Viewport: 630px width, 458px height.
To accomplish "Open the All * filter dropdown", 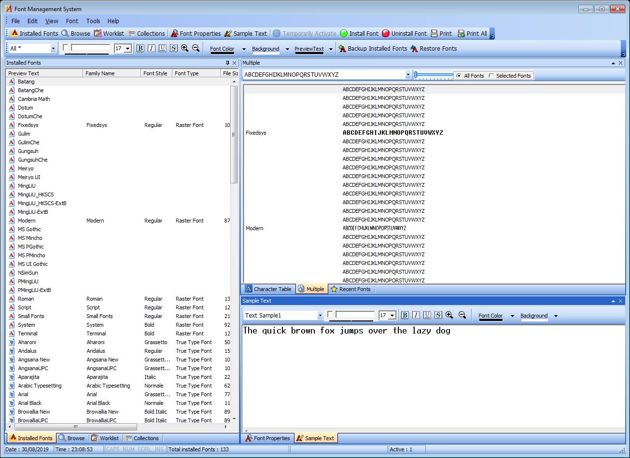I will pos(53,48).
